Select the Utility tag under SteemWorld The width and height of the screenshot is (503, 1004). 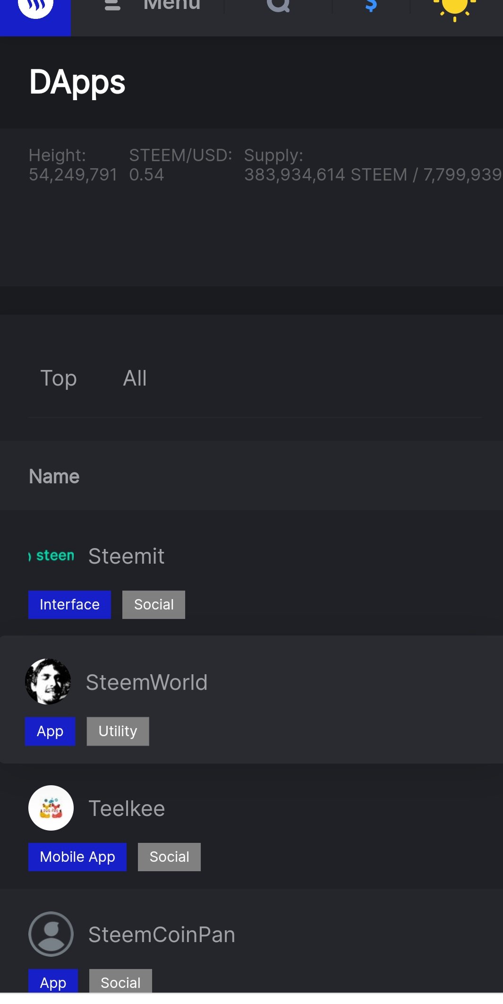[118, 731]
